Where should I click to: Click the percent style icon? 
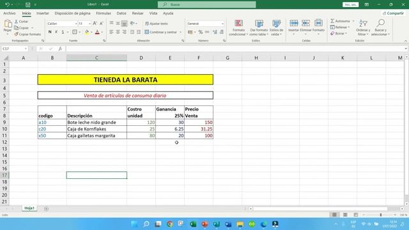point(200,32)
